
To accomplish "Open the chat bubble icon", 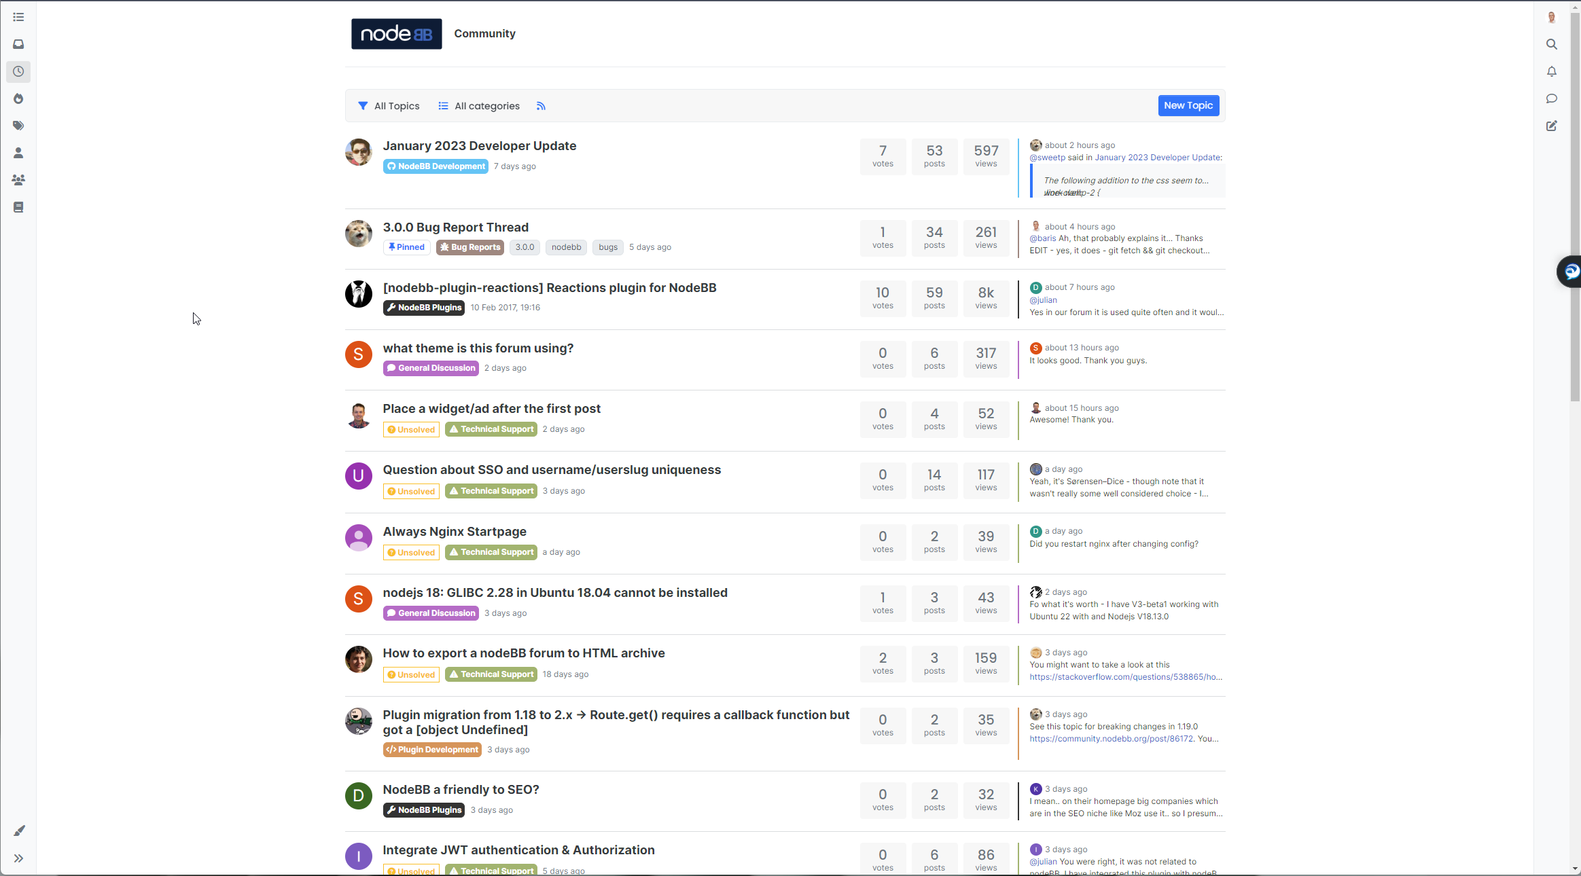I will tap(1552, 98).
